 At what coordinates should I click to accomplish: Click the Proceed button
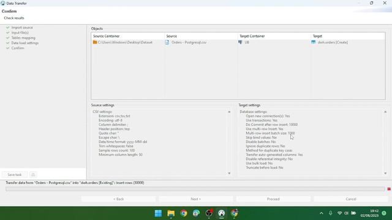[x=273, y=199]
